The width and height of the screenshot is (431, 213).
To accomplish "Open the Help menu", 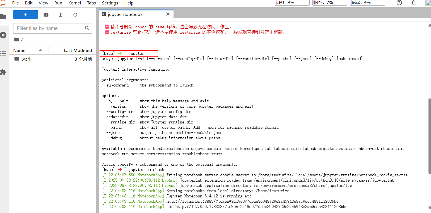I will coord(129,3).
